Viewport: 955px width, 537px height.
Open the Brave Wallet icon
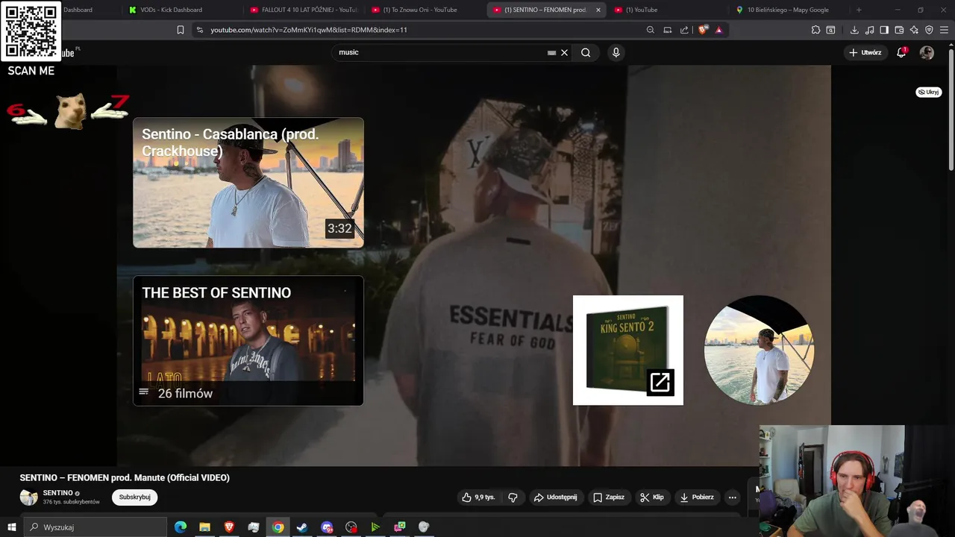(899, 30)
